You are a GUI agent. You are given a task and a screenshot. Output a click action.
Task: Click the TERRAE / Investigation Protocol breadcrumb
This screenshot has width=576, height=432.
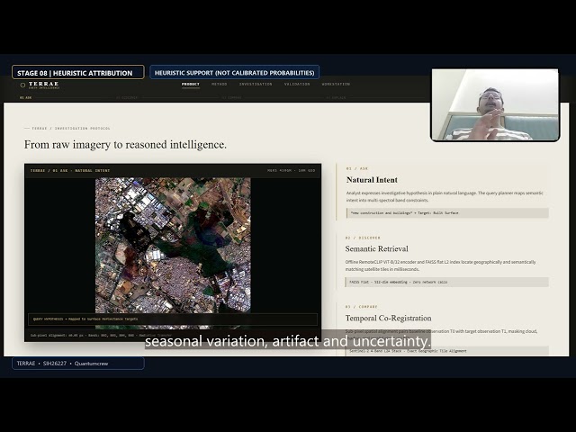[x=71, y=128]
